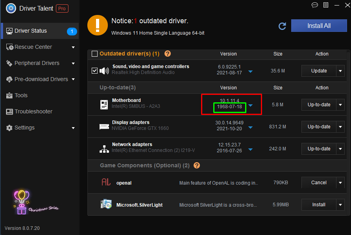The height and width of the screenshot is (235, 351).
Task: Open Rescue Center in the sidebar
Action: (40, 47)
